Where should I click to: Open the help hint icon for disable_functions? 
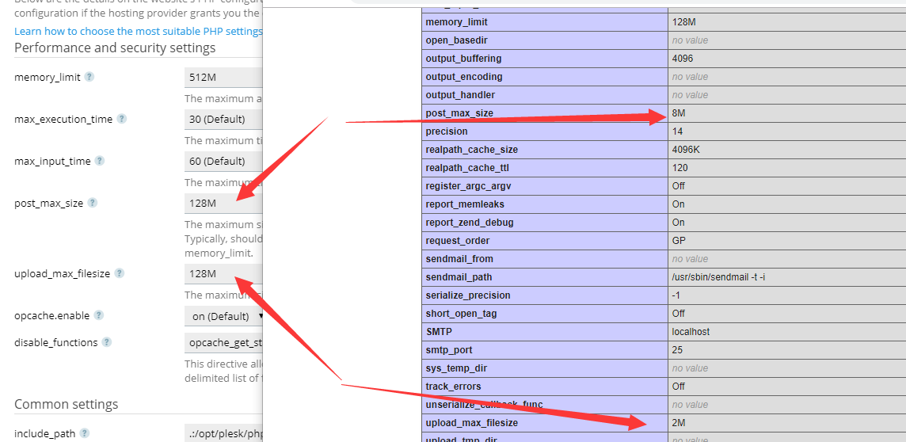click(106, 343)
